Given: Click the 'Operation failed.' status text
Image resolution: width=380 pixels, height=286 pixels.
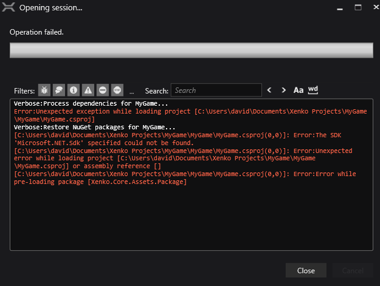Looking at the screenshot, I should pos(36,32).
